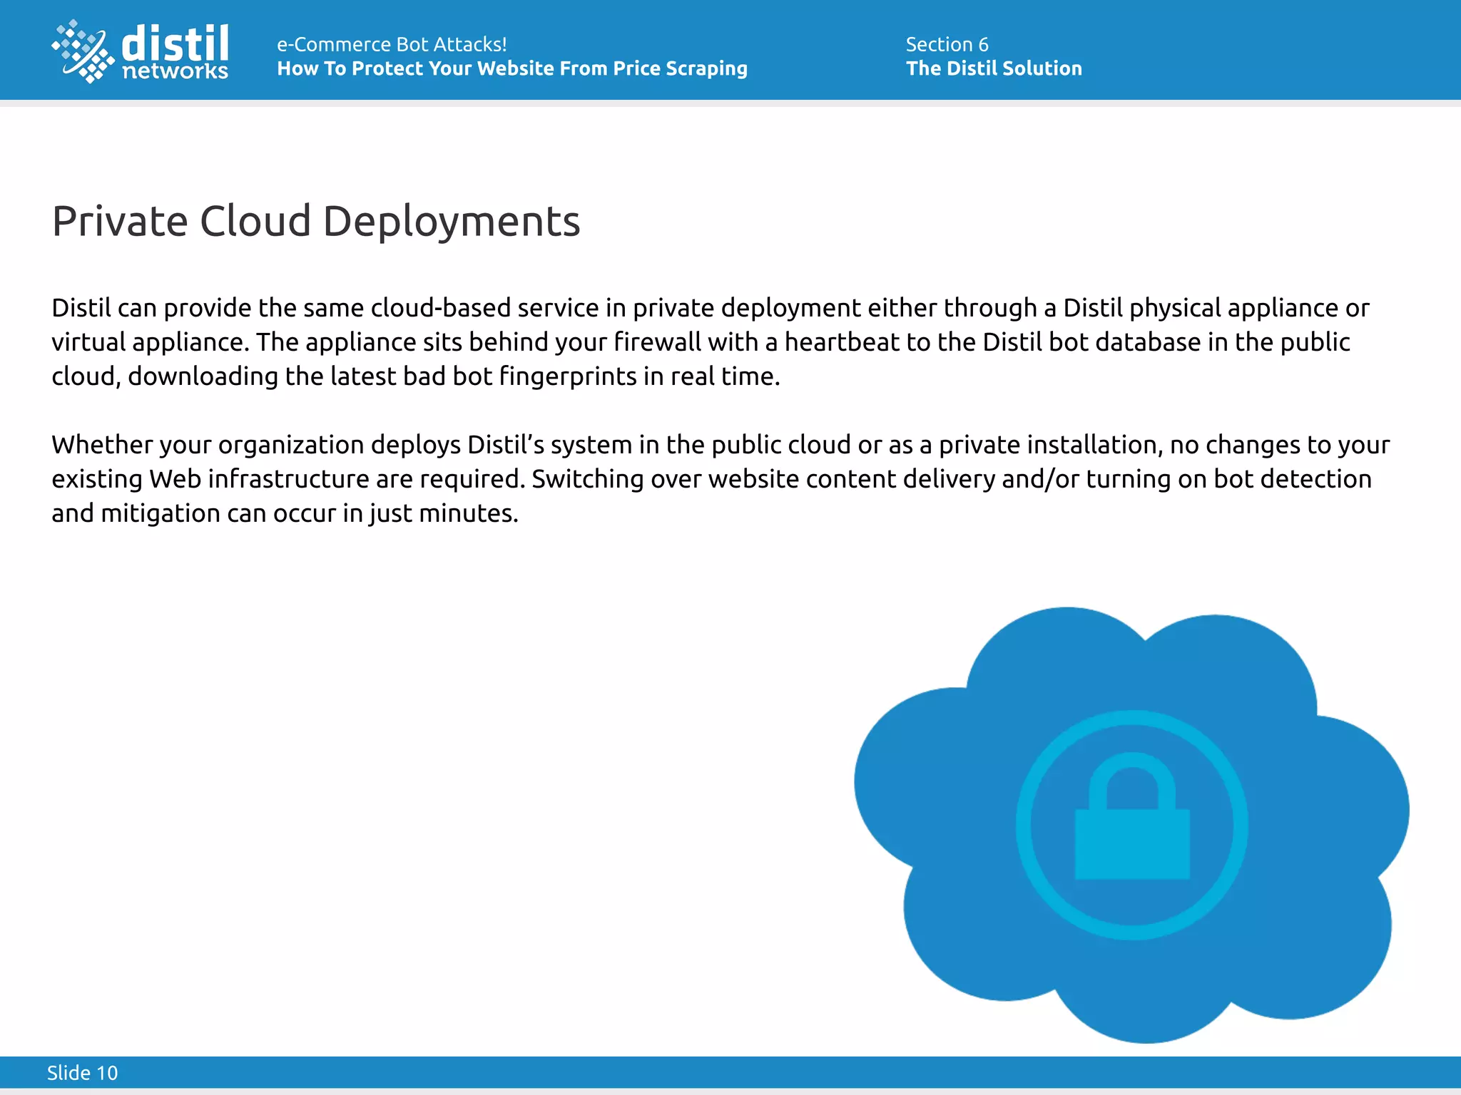Click the cloud padlock illustration
Screen dimensions: 1461x1095
pos(1132,825)
